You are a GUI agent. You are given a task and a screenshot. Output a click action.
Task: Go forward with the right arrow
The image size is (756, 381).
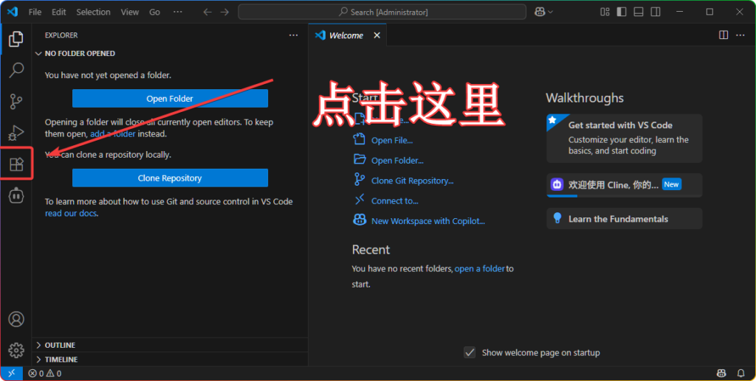click(x=224, y=12)
